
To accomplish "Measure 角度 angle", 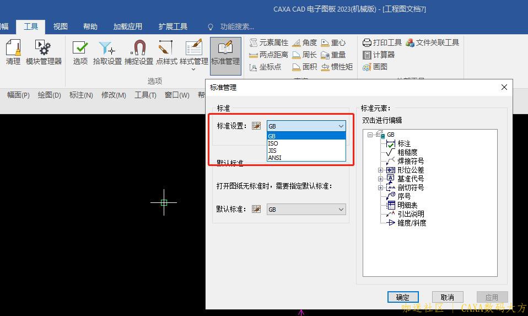I will pyautogui.click(x=305, y=42).
